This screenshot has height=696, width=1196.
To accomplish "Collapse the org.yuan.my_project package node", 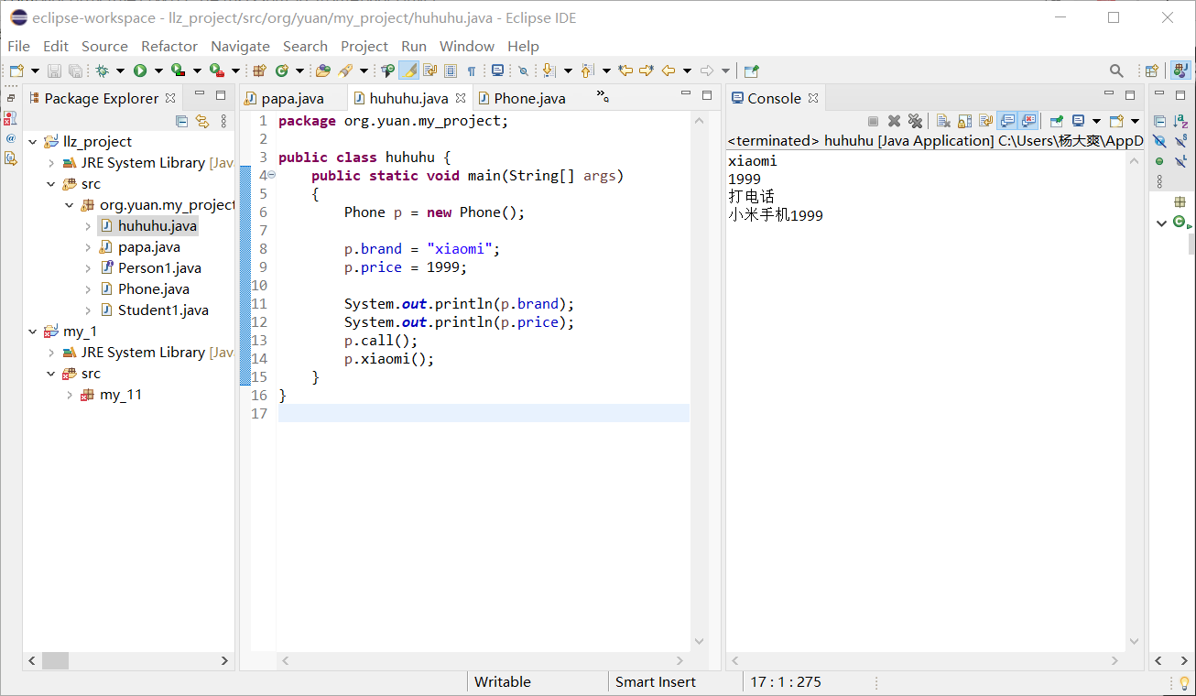I will 70,205.
